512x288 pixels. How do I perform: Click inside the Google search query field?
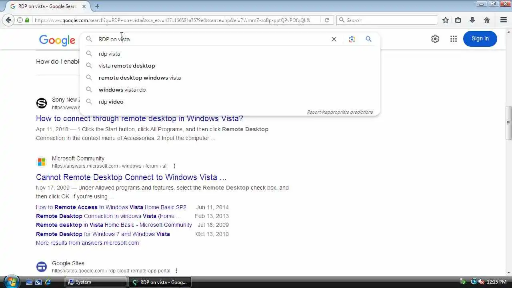pos(212,39)
